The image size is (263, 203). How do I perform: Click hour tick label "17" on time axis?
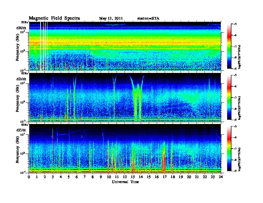point(165,177)
